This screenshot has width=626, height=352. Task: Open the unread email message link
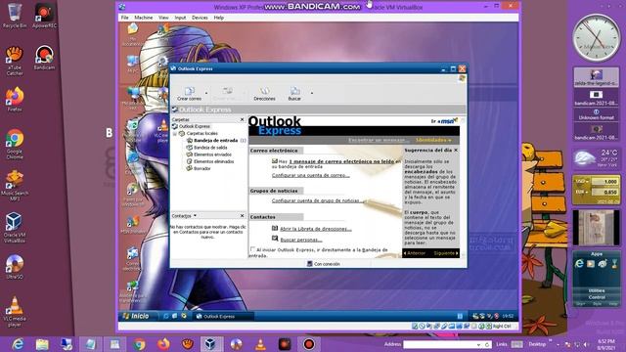[341, 161]
